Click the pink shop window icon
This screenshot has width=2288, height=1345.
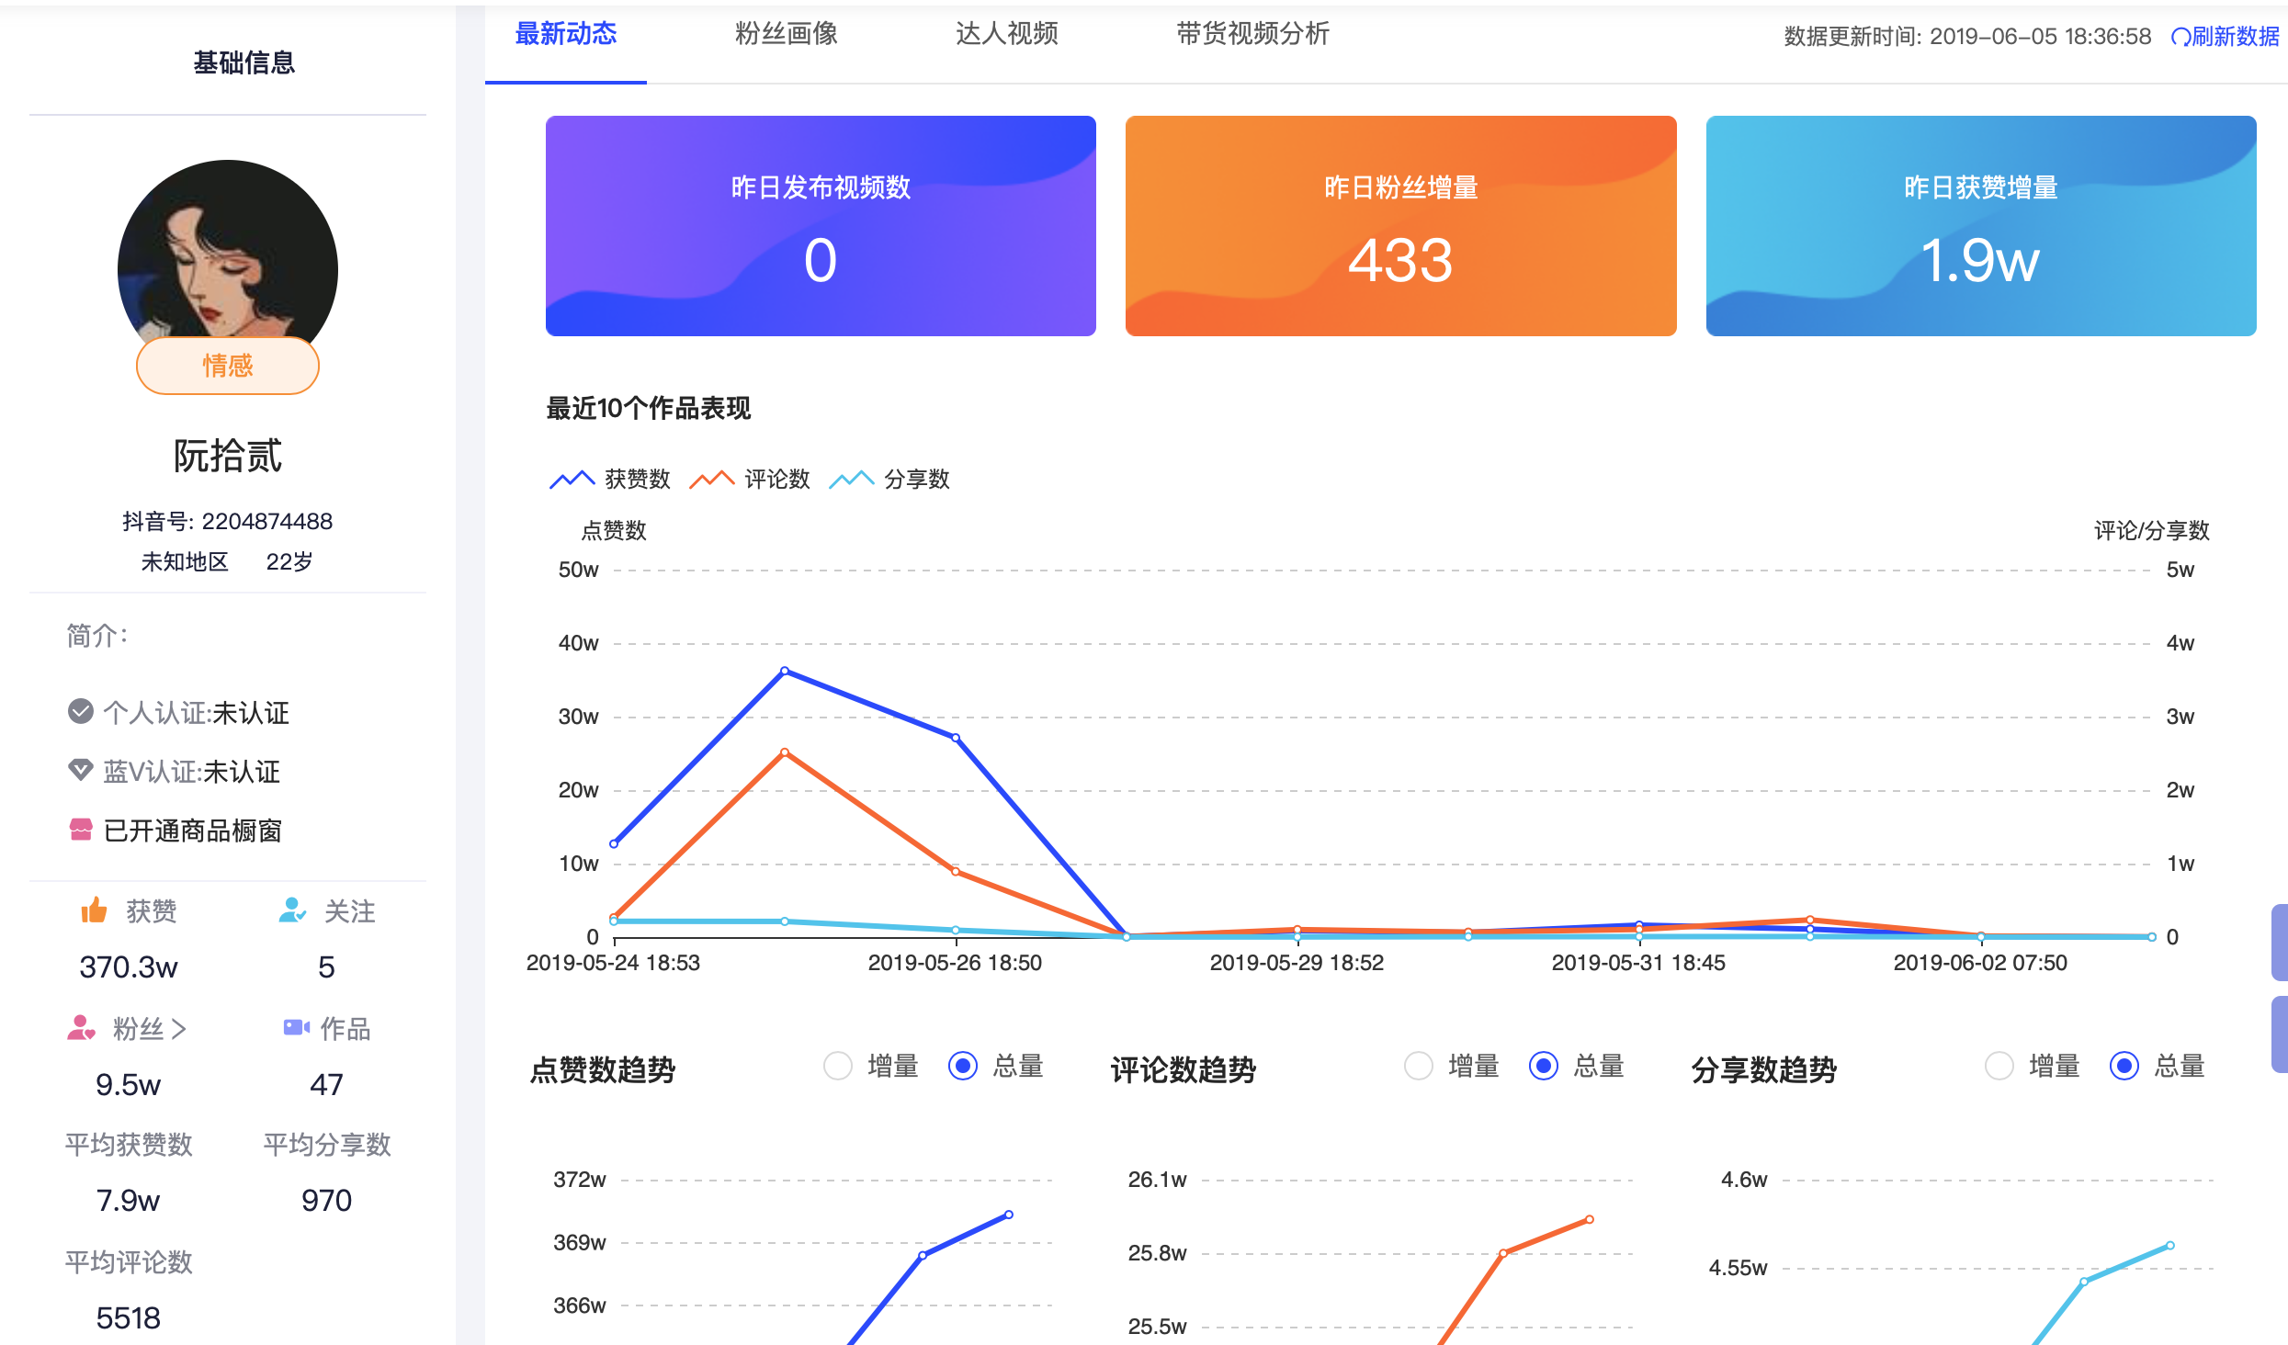81,830
